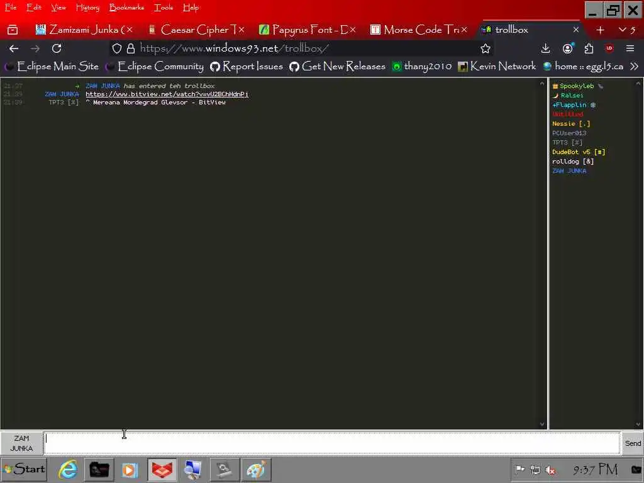Click the chat scrollbar down arrow
Image resolution: width=644 pixels, height=483 pixels.
tap(542, 425)
